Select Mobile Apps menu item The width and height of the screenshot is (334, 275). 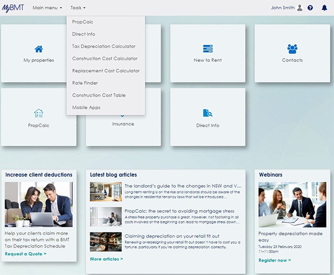click(86, 108)
